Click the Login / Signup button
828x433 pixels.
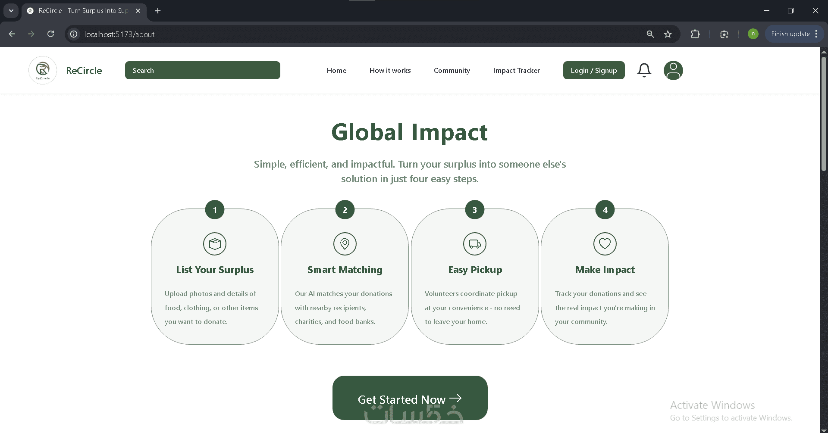tap(594, 70)
